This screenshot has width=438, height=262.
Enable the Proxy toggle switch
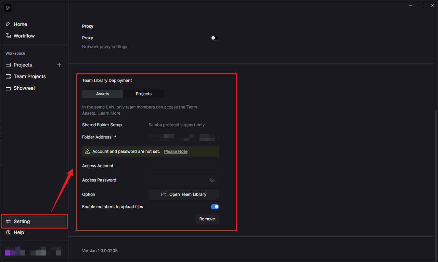click(x=215, y=38)
